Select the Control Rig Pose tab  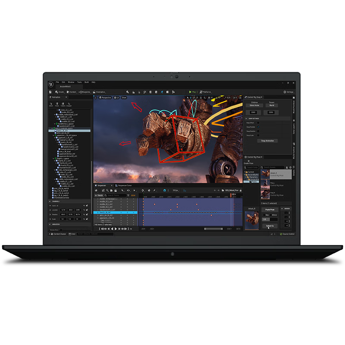(254, 157)
